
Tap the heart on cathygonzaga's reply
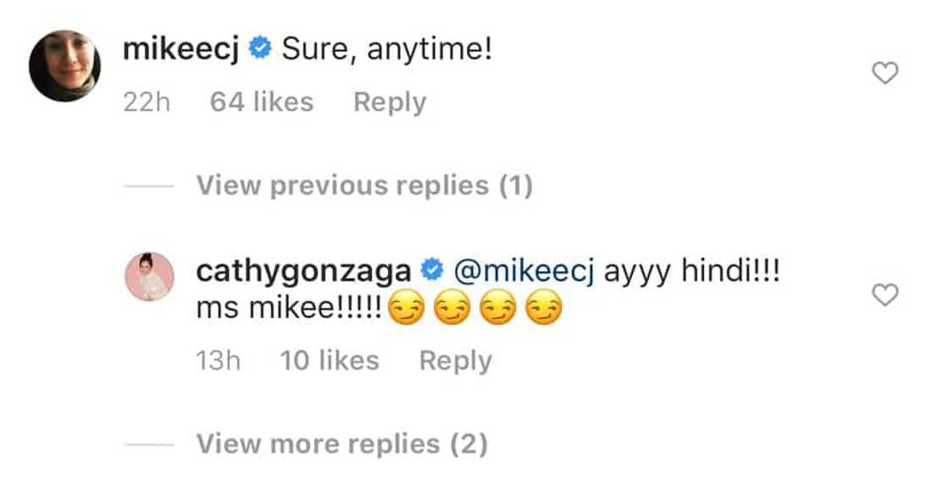point(885,295)
